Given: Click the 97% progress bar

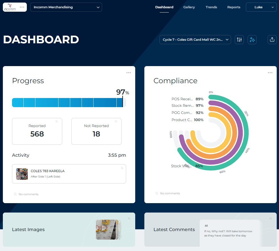Looking at the screenshot, I should 69,102.
